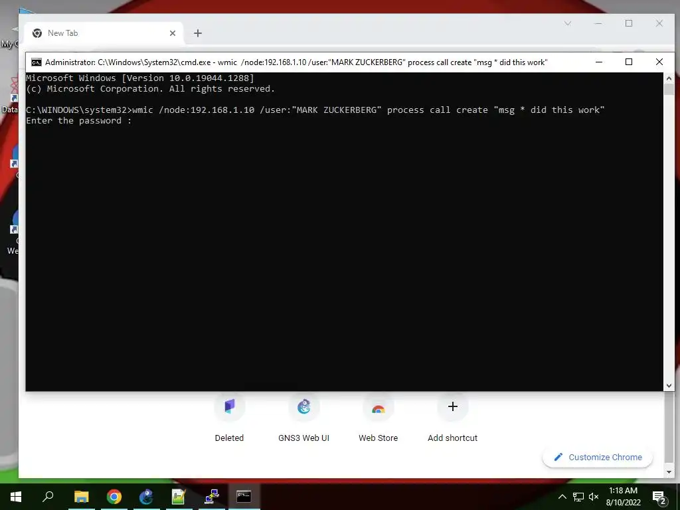
Task: Click the cmd scrollbar down arrow
Action: [x=669, y=386]
